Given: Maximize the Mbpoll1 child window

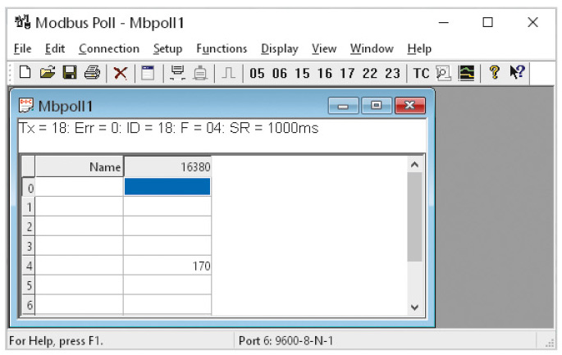Looking at the screenshot, I should click(x=377, y=106).
